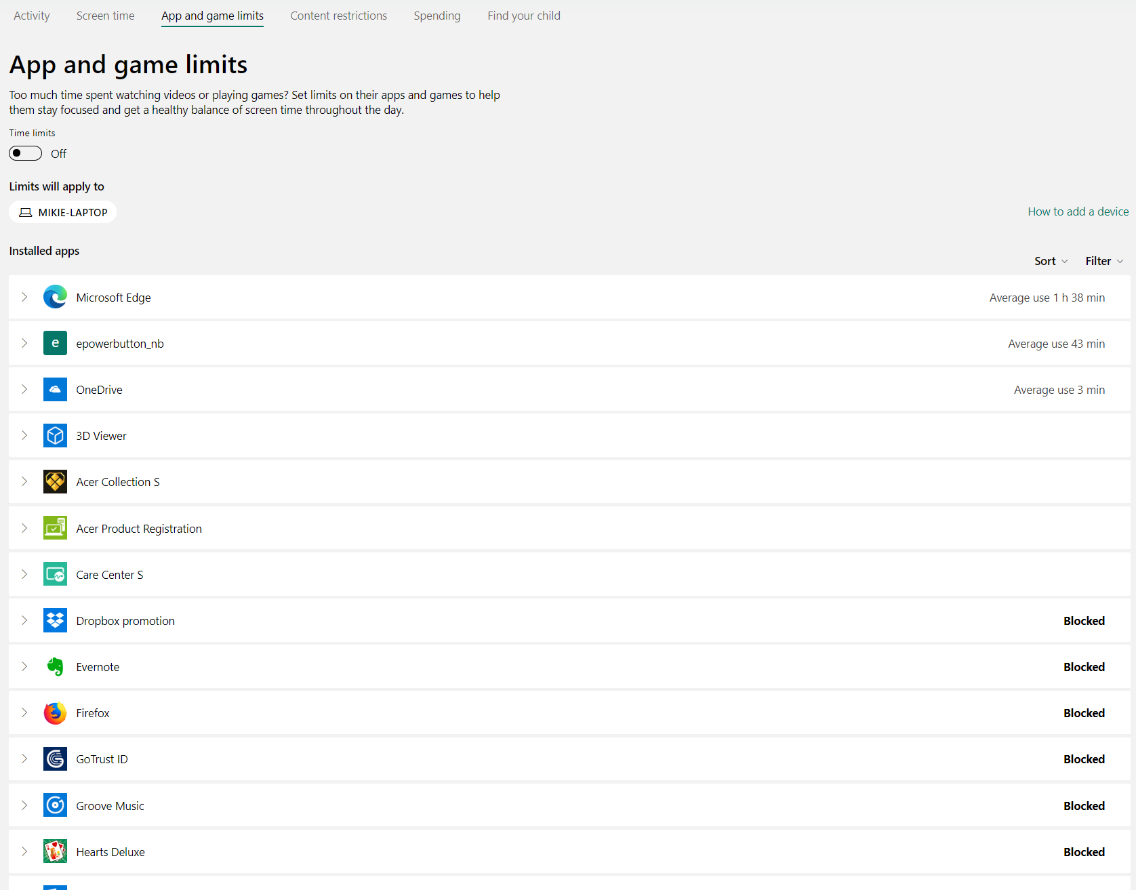Screen dimensions: 1136x890
Task: Click the Groove Music icon
Action: [55, 805]
